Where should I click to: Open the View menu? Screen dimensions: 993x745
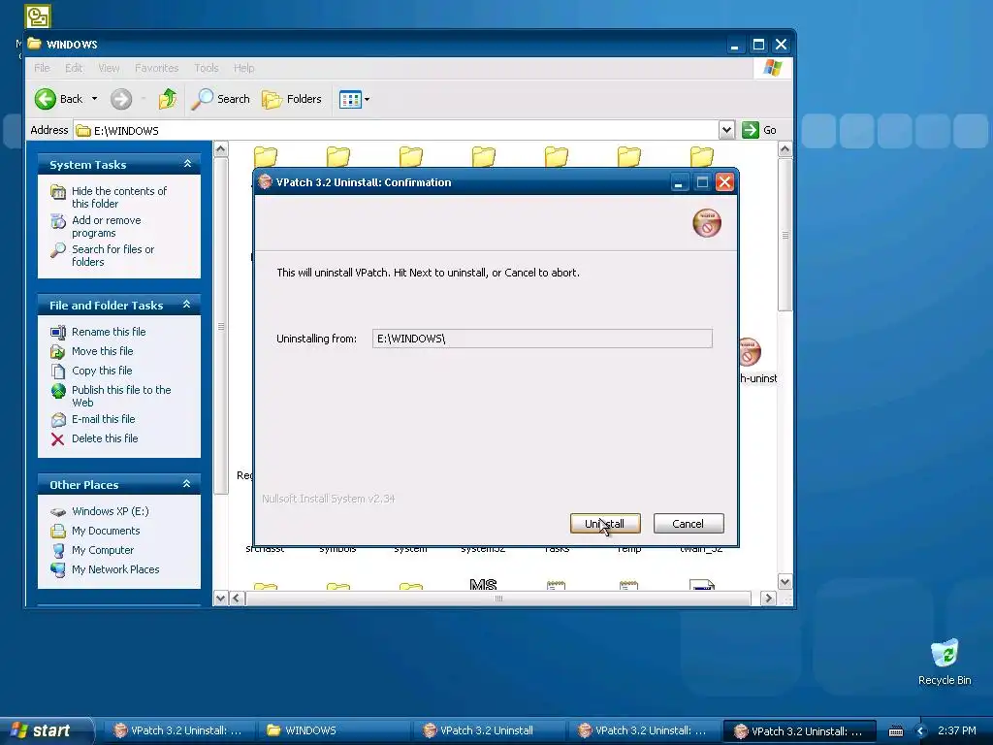point(109,68)
